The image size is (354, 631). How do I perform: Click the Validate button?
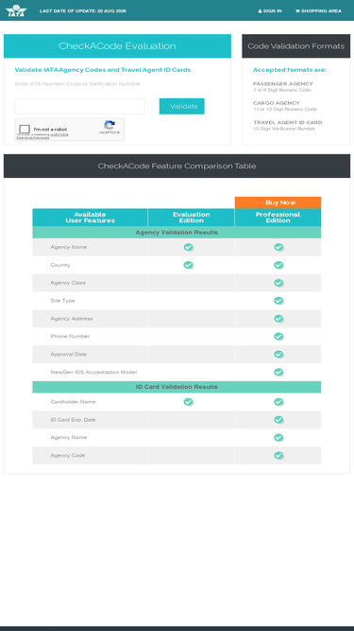182,106
